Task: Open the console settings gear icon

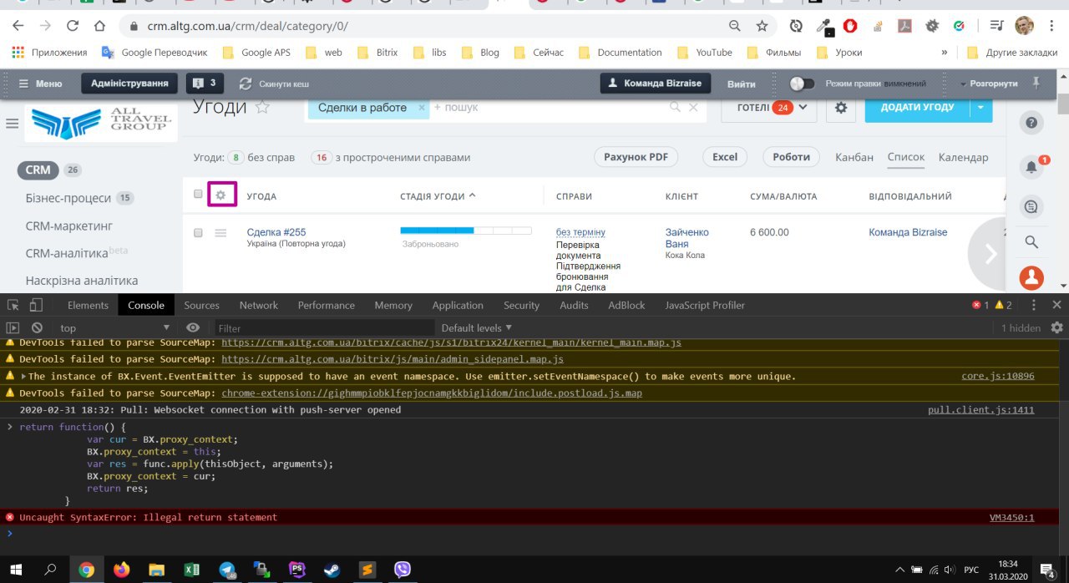Action: [x=1056, y=327]
